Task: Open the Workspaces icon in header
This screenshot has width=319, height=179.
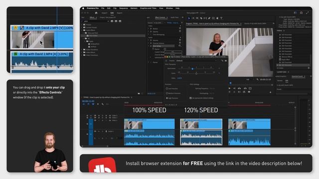Action: [295, 13]
